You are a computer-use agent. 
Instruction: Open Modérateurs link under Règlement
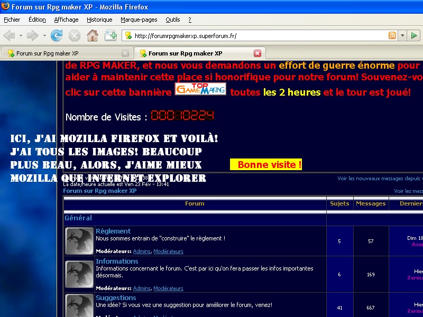168,251
